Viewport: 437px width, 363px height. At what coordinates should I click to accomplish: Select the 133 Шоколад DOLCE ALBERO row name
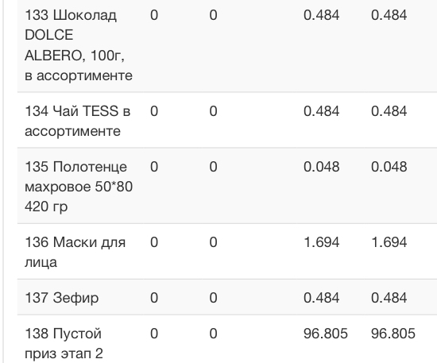79,45
